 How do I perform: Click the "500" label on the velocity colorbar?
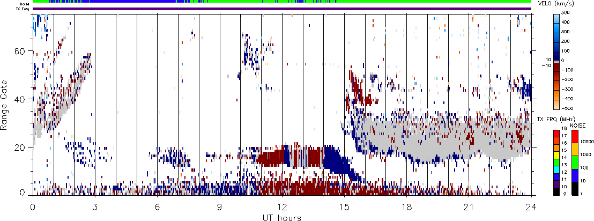pos(566,12)
